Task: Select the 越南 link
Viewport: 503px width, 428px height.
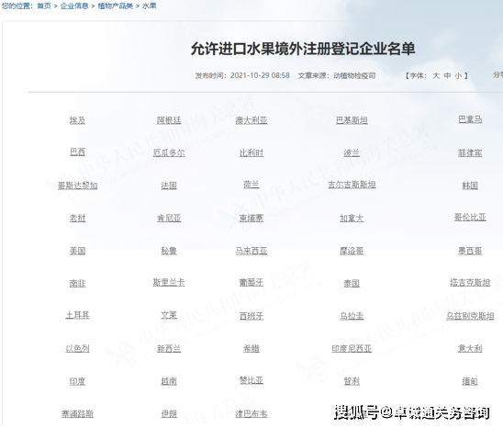Action: point(169,381)
